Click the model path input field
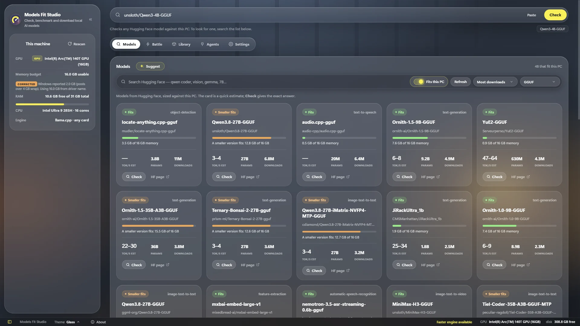The image size is (580, 326). 320,15
